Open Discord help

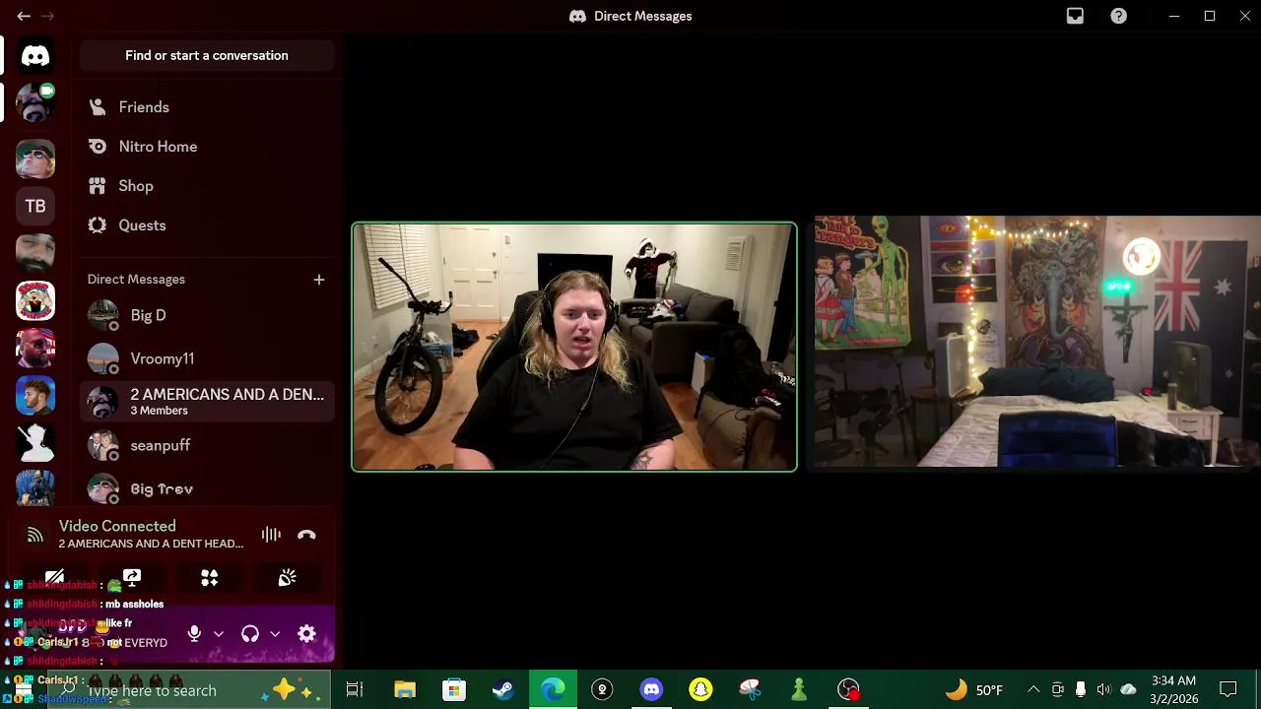pyautogui.click(x=1119, y=16)
